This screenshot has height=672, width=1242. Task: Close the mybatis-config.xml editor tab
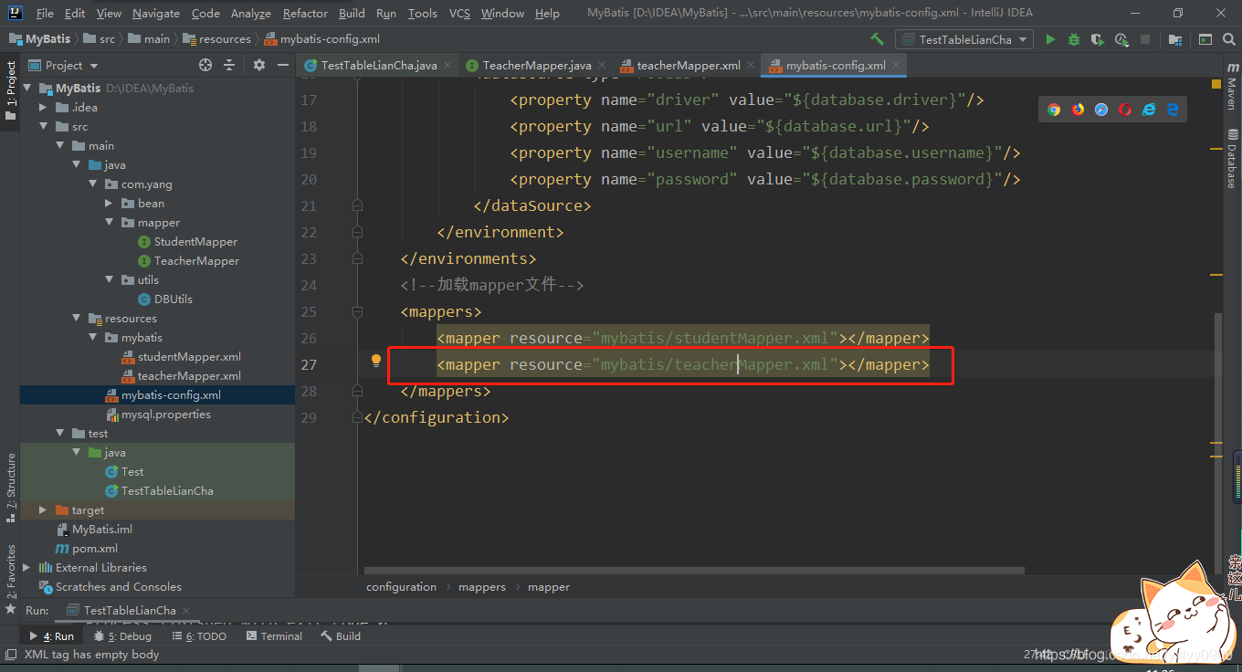[x=896, y=66]
